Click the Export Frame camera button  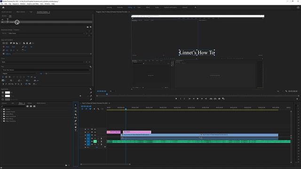click(x=219, y=99)
